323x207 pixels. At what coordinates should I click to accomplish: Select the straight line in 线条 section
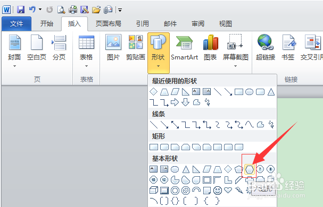154,125
